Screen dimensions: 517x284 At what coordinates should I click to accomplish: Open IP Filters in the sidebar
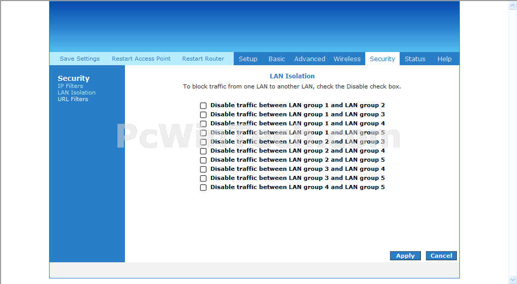click(x=70, y=86)
